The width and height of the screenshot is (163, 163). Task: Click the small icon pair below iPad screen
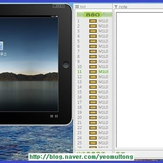click(54, 116)
